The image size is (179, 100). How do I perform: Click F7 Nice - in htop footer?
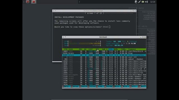pyautogui.click(x=117, y=86)
